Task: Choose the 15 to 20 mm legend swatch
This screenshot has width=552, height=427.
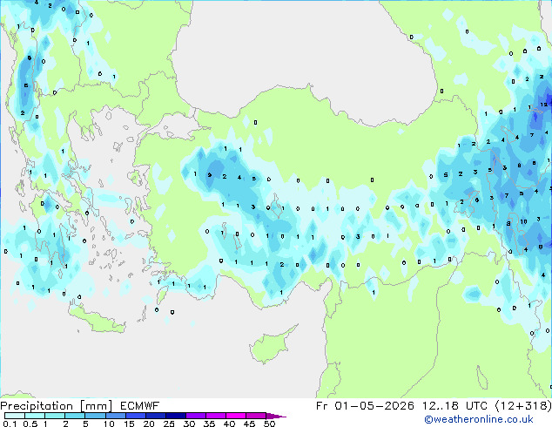Action: tap(135, 416)
